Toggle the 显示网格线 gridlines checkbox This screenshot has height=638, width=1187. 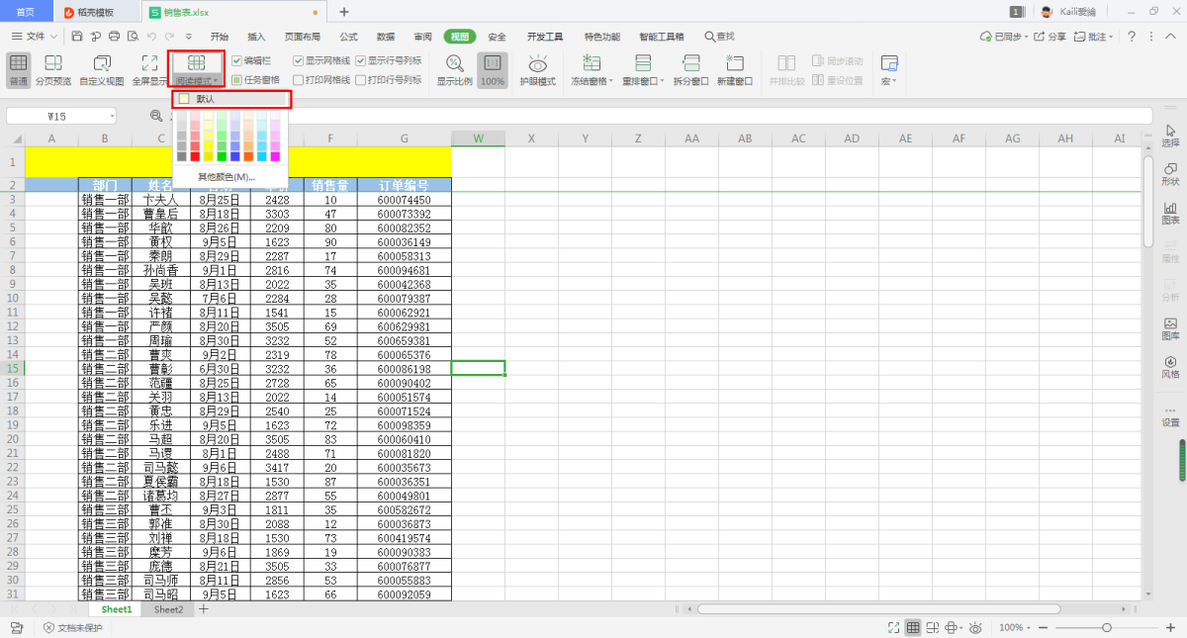pyautogui.click(x=299, y=60)
